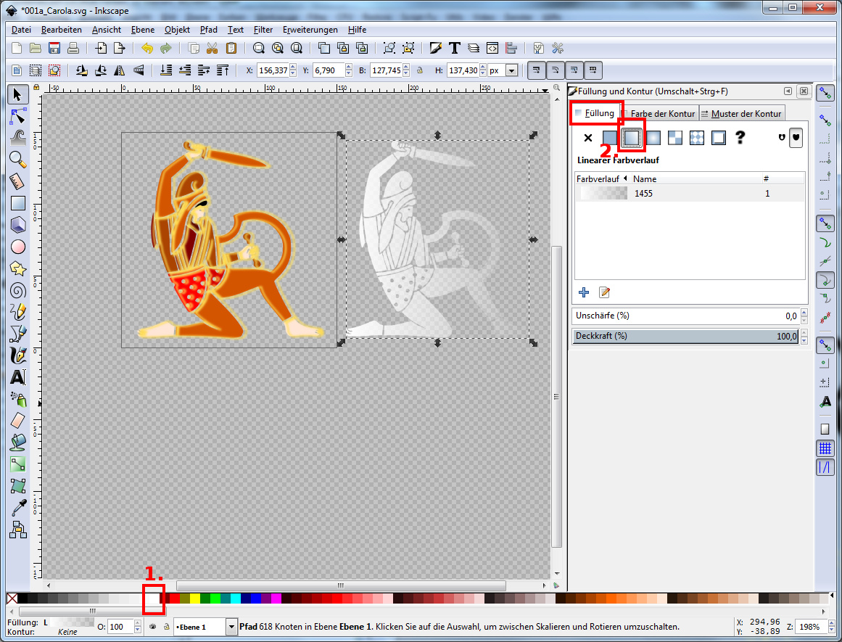The image size is (842, 642).
Task: Select the Color dropper tool
Action: coord(18,508)
